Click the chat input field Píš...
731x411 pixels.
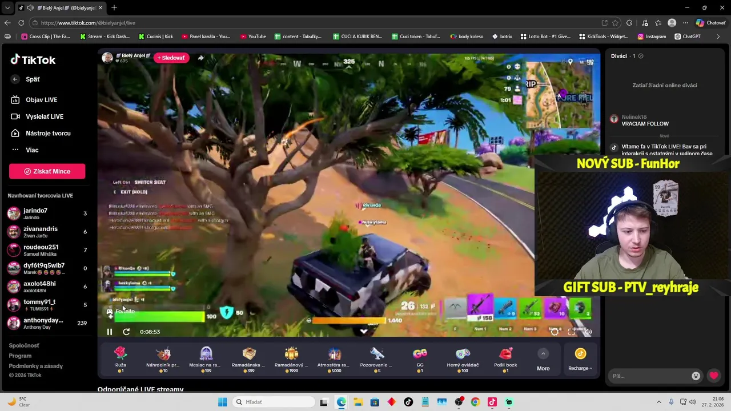[x=650, y=376]
